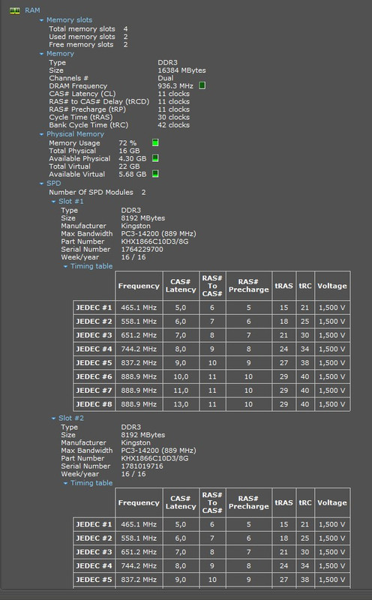Open the RAM heading link
The image size is (372, 600).
32,10
